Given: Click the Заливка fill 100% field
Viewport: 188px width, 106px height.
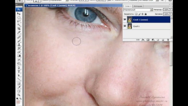Looking at the screenshot, I should point(167,14).
